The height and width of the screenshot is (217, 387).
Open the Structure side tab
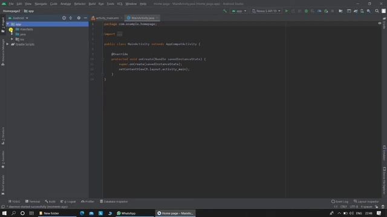2,136
